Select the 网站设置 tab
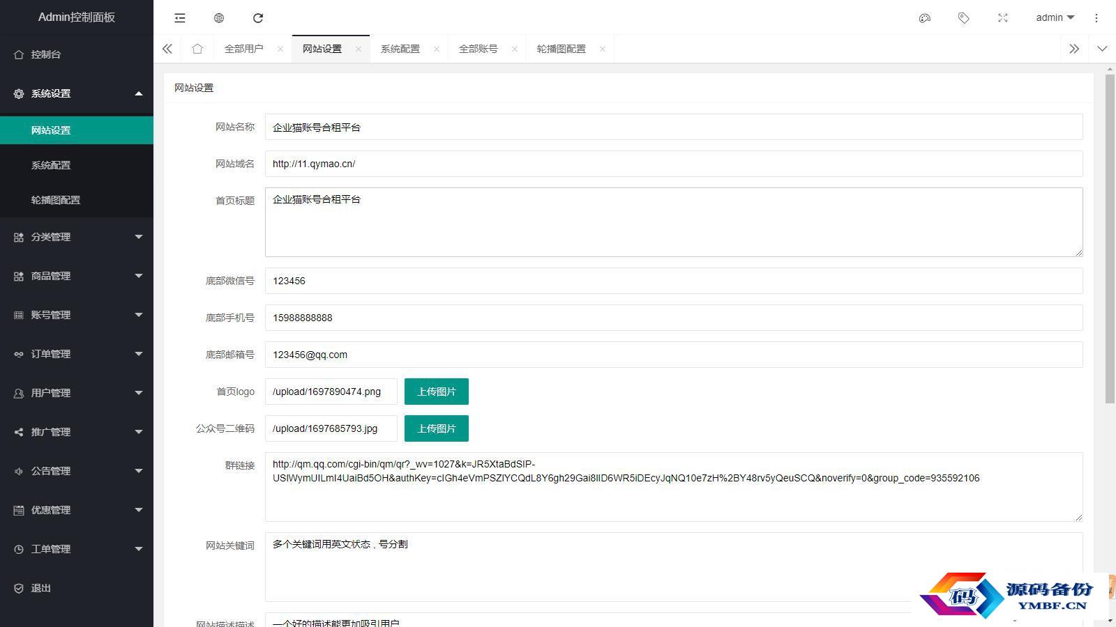 pos(322,49)
